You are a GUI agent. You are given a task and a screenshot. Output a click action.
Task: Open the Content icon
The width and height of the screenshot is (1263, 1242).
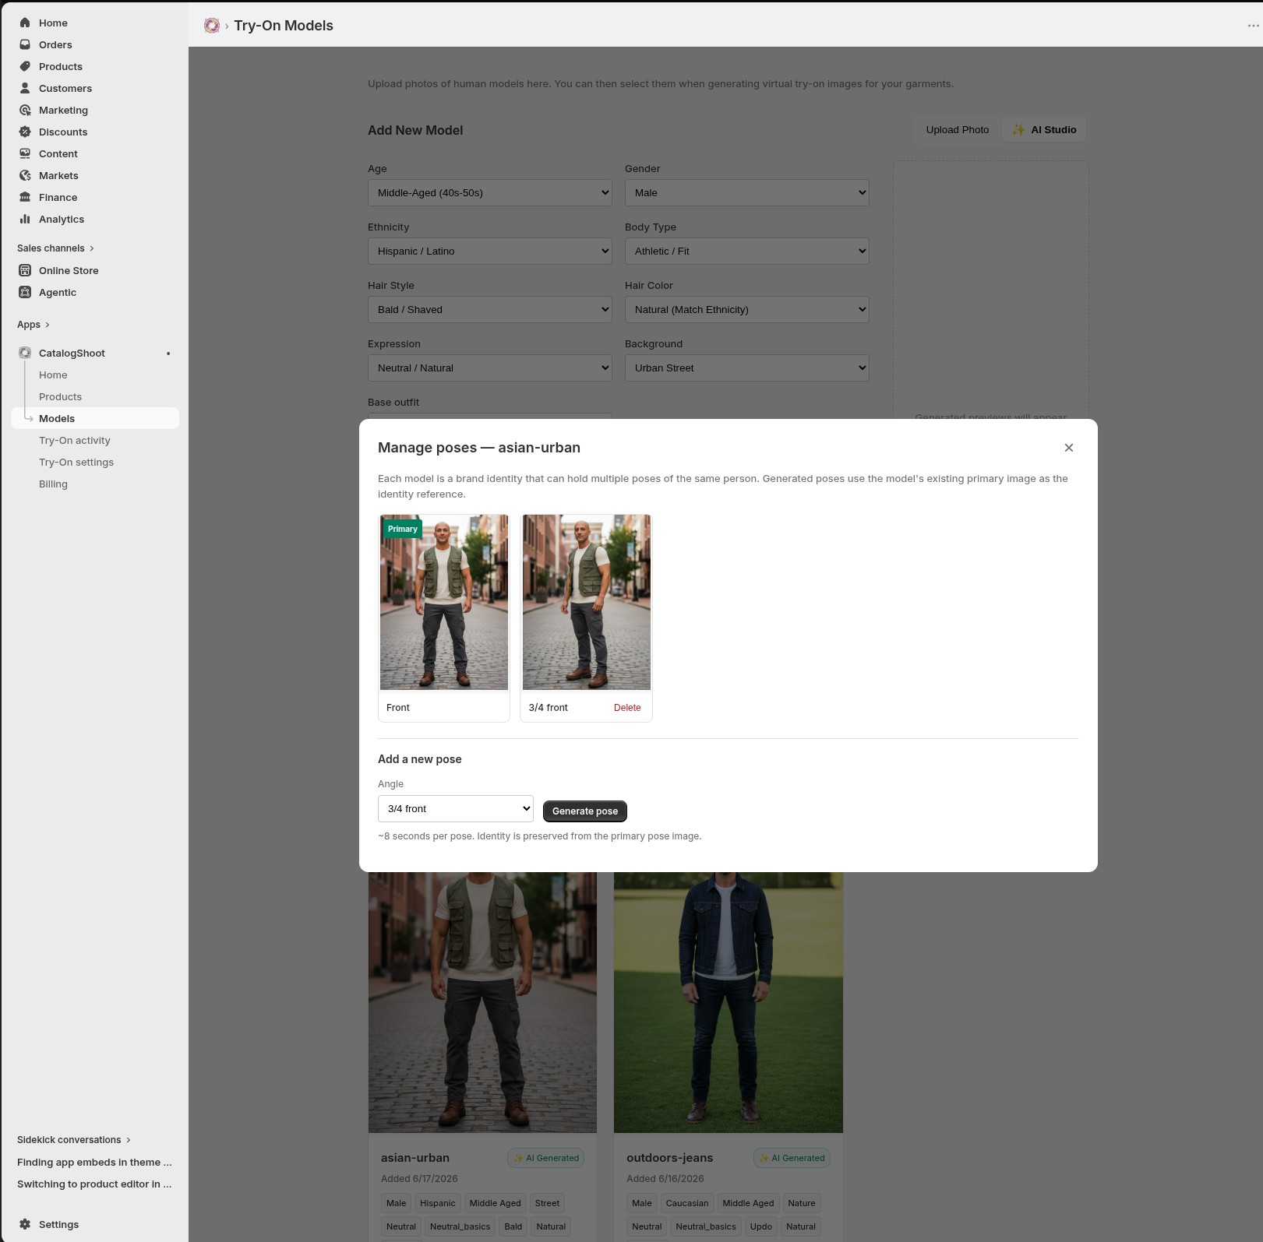25,153
